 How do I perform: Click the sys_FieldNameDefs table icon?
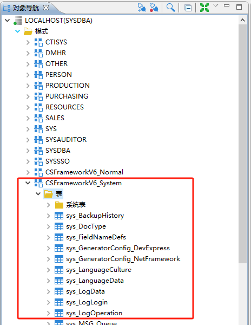click(x=59, y=237)
